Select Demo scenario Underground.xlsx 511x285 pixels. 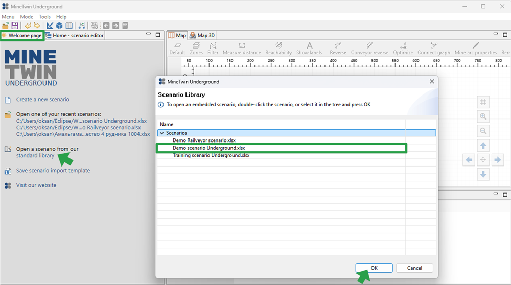click(x=208, y=148)
